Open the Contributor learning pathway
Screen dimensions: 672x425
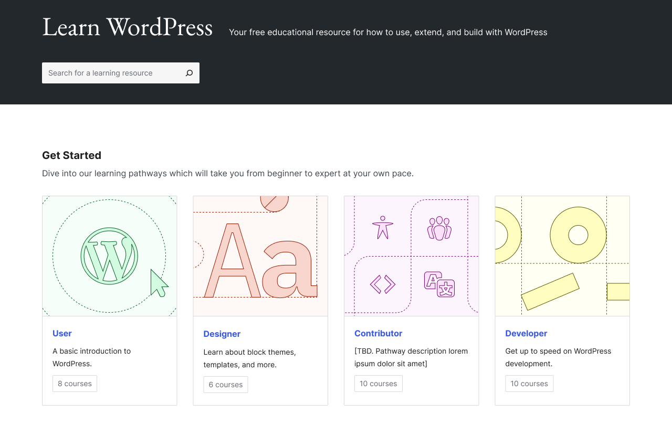click(x=378, y=333)
